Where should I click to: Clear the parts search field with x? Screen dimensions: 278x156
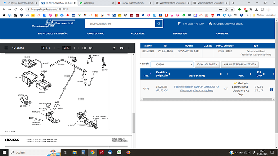click(x=191, y=64)
